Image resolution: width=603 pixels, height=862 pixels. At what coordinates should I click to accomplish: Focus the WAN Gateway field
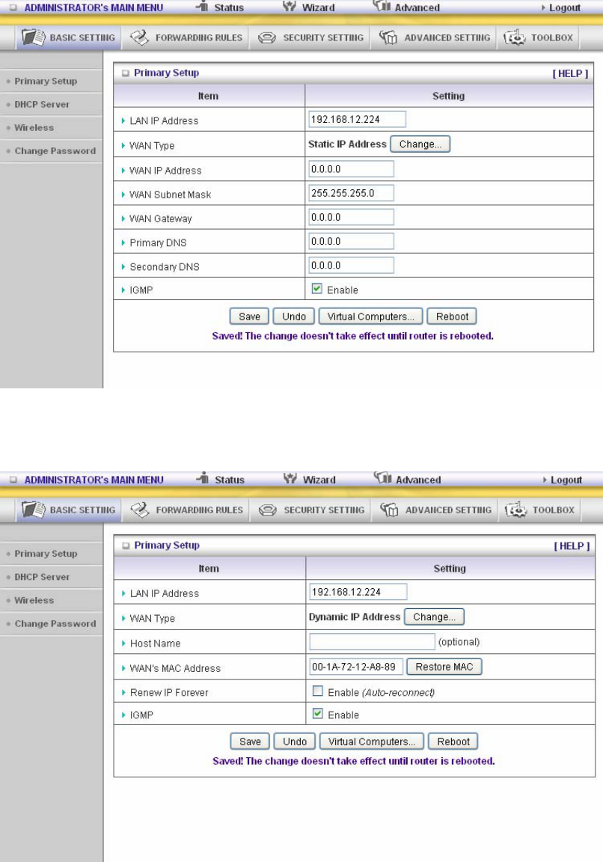click(x=351, y=217)
